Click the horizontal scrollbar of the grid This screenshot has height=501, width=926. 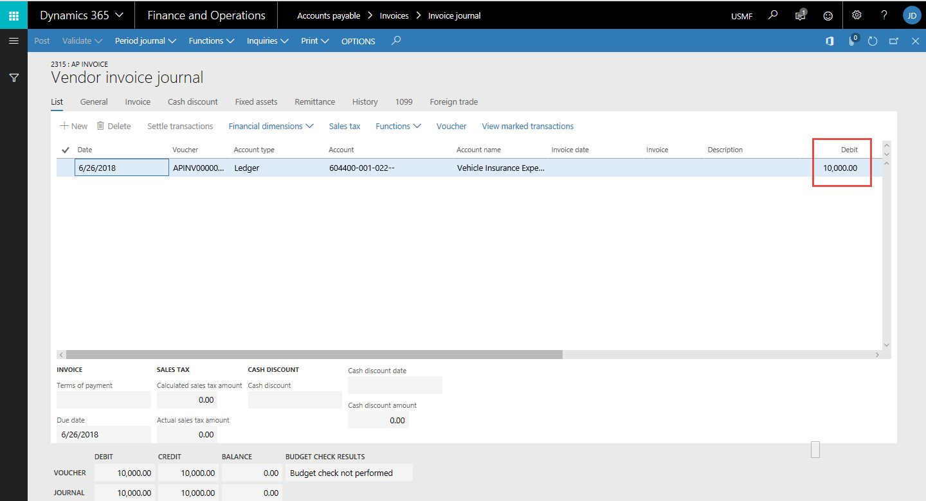314,355
